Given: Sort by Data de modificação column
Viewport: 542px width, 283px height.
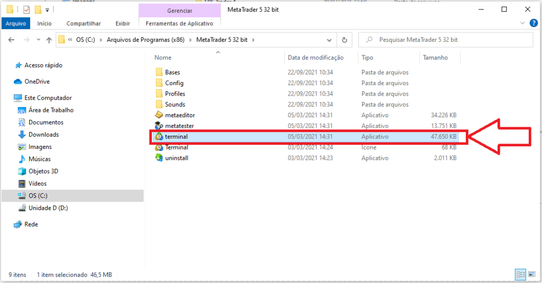Looking at the screenshot, I should [x=315, y=58].
